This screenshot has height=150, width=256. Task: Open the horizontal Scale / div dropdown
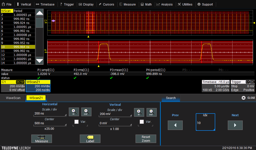(50, 114)
